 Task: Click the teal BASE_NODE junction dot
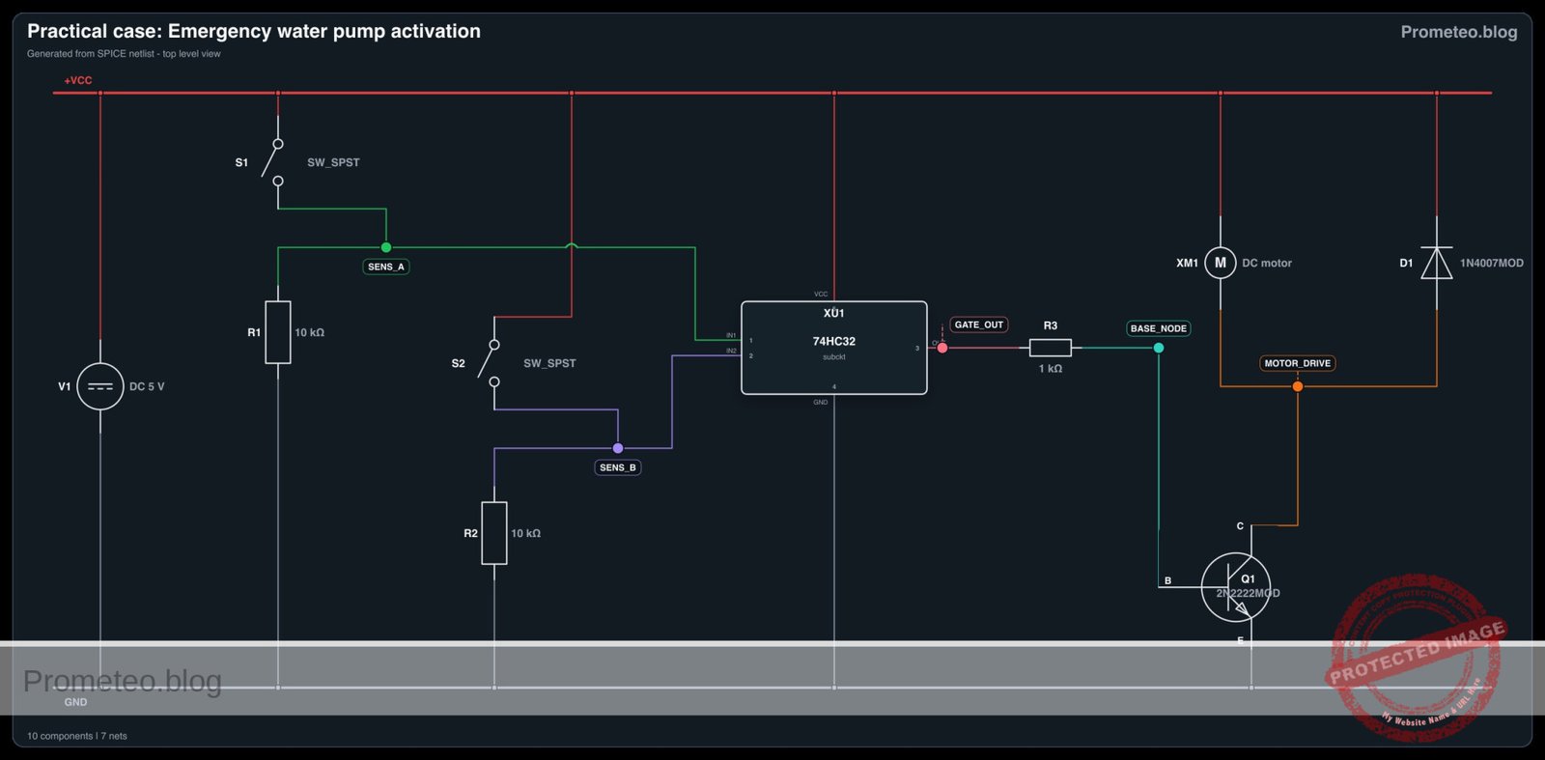click(1159, 348)
